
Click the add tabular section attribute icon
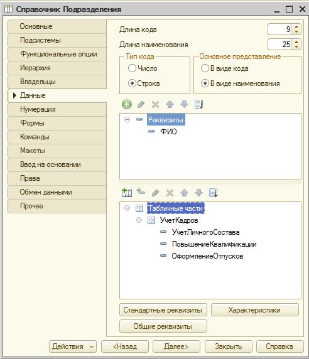pyautogui.click(x=141, y=191)
